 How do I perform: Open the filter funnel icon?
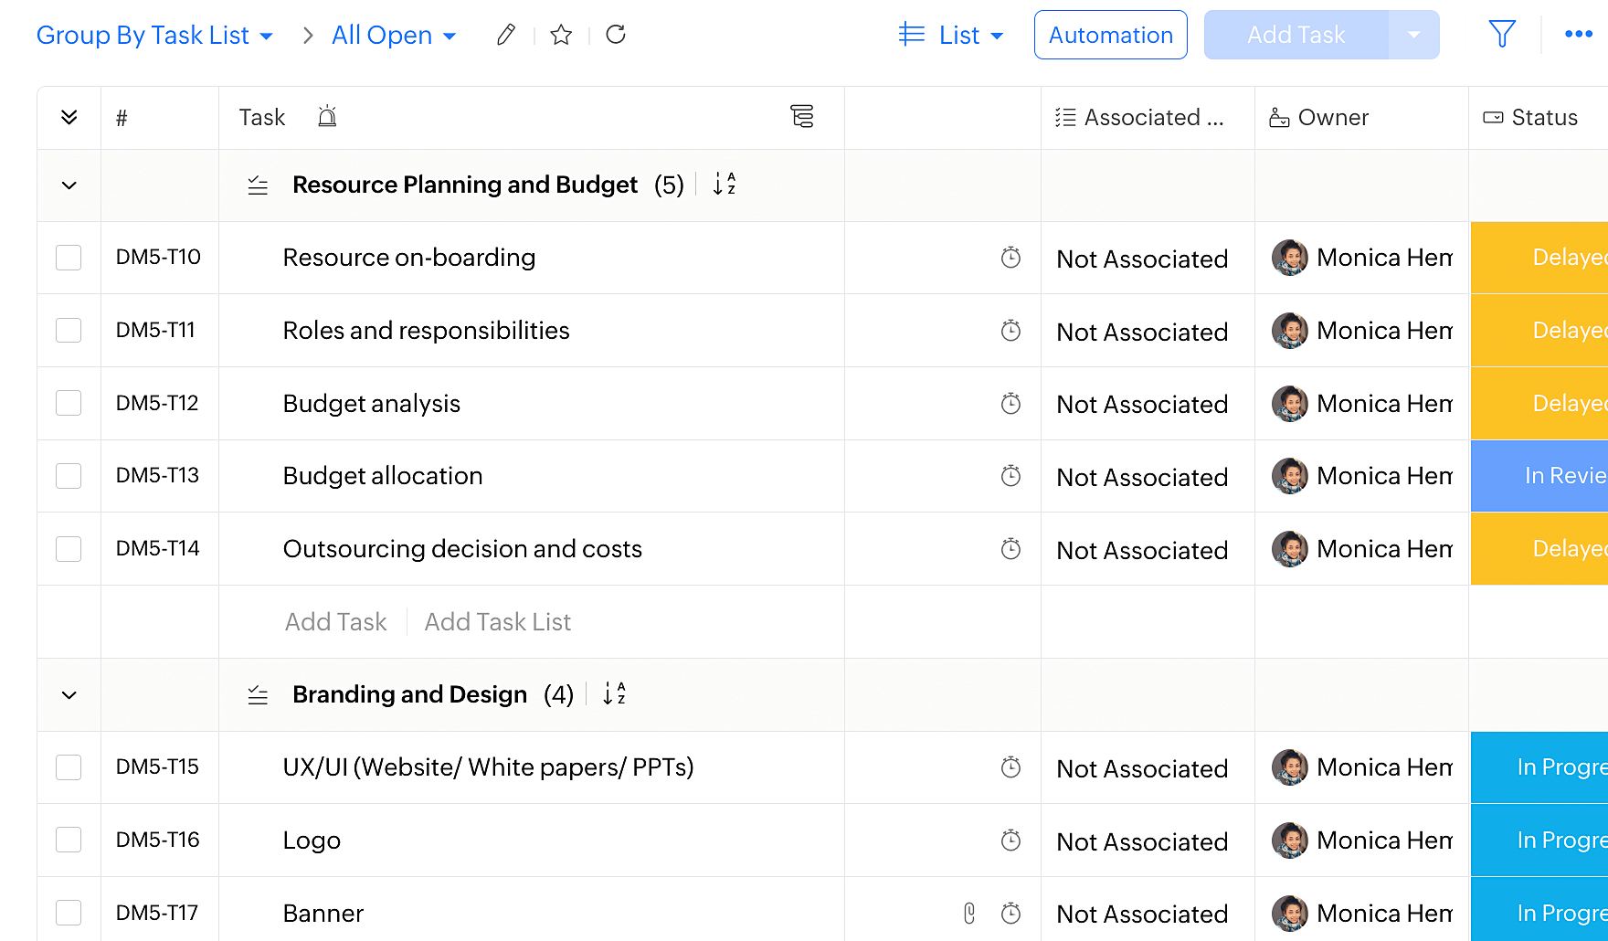point(1502,35)
